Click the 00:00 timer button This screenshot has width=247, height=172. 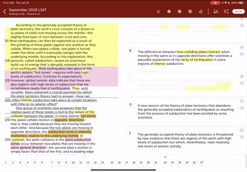click(238, 12)
